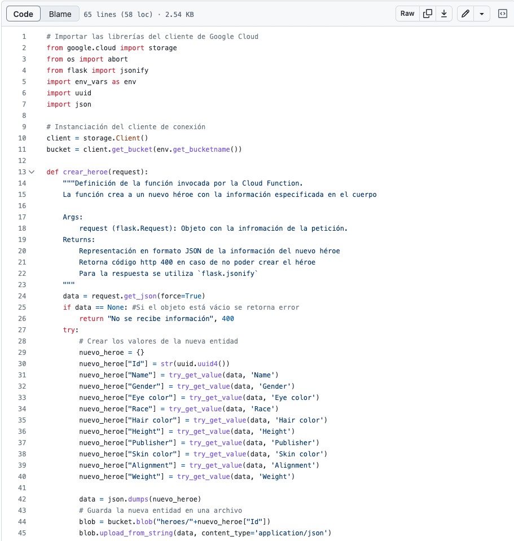Click try_get_value on the Height line
Screen dimensions: 514x541
tap(204, 432)
